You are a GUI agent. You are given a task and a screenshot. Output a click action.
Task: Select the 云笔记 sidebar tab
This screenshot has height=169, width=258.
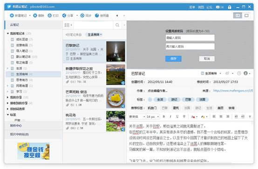click(x=33, y=25)
